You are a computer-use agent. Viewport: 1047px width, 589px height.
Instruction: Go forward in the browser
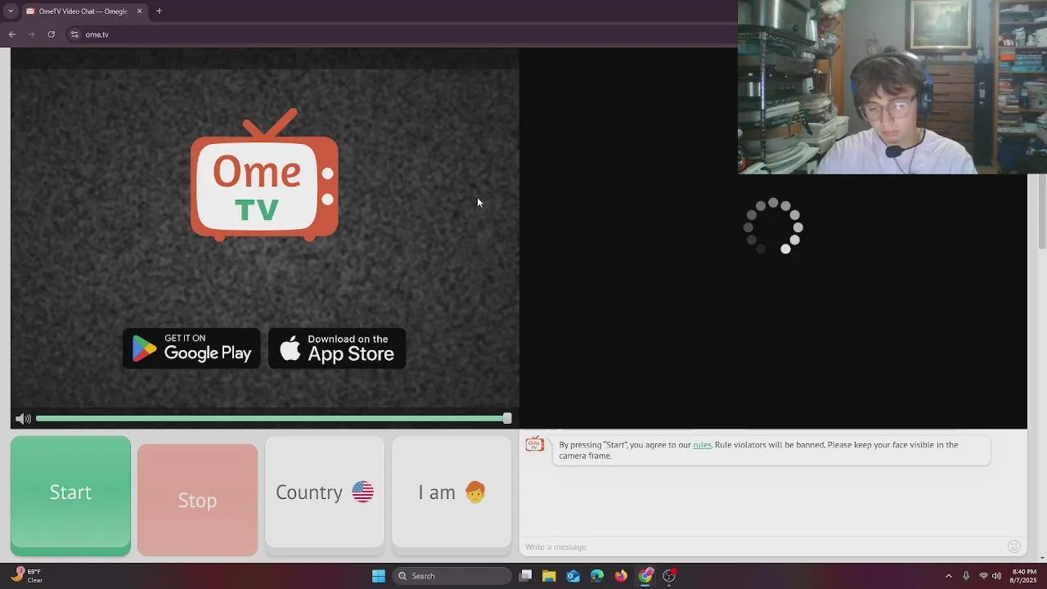click(x=31, y=34)
